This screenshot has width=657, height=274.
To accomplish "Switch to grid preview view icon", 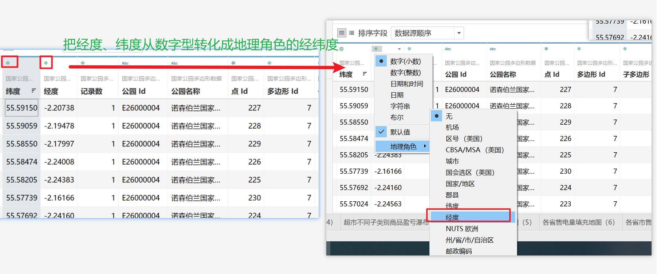I will [342, 33].
